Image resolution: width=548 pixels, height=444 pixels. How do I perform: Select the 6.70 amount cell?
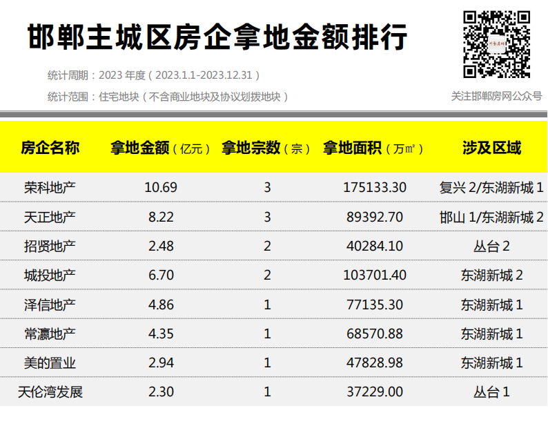(161, 275)
